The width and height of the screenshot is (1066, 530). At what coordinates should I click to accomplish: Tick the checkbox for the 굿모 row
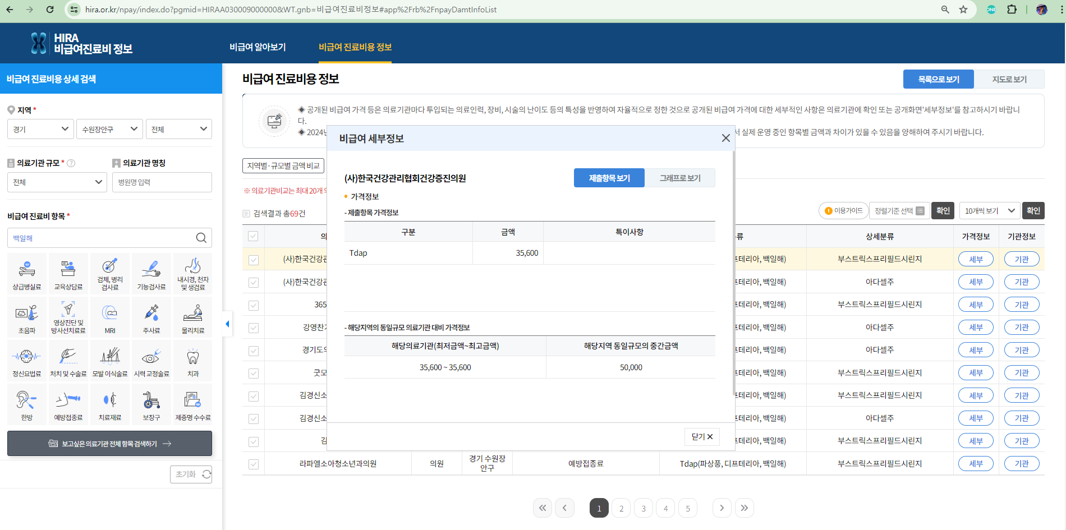click(254, 373)
